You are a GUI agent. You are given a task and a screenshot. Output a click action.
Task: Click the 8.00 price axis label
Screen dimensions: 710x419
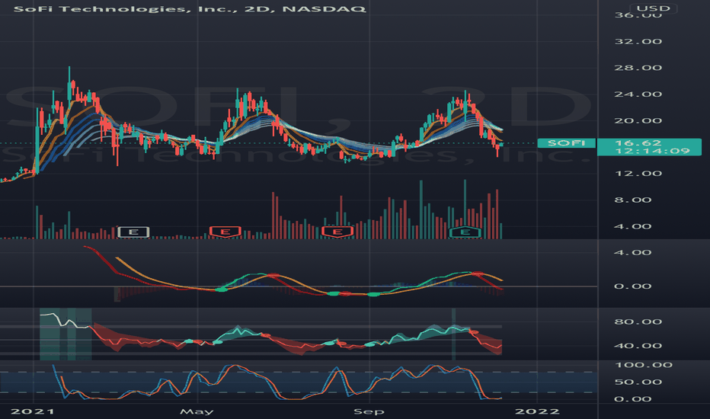633,200
